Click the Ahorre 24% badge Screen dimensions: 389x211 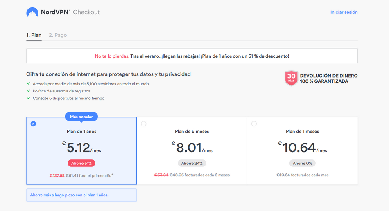click(192, 164)
